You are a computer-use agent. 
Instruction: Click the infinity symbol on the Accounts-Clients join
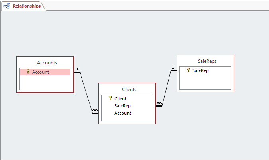[94, 111]
